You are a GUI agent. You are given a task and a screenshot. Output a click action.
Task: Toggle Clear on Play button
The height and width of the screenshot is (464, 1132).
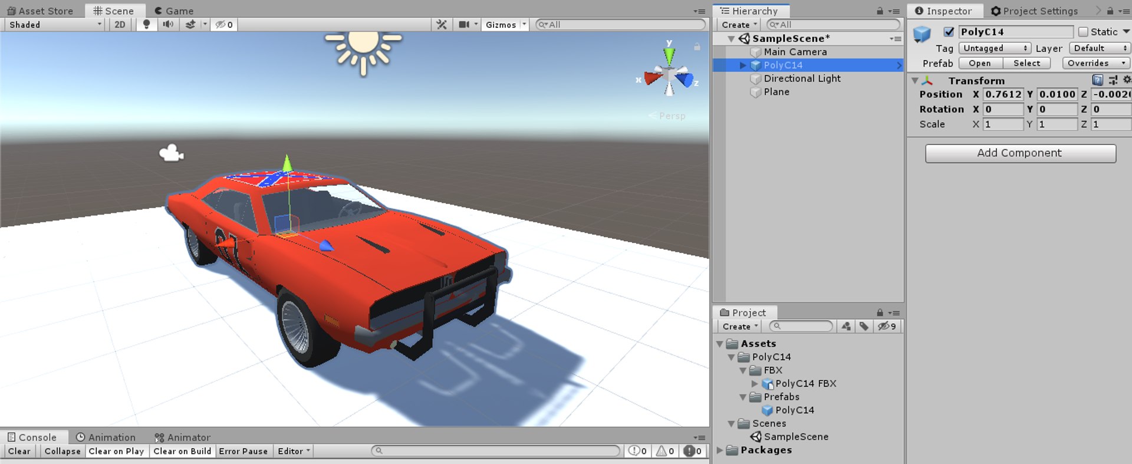(x=116, y=451)
